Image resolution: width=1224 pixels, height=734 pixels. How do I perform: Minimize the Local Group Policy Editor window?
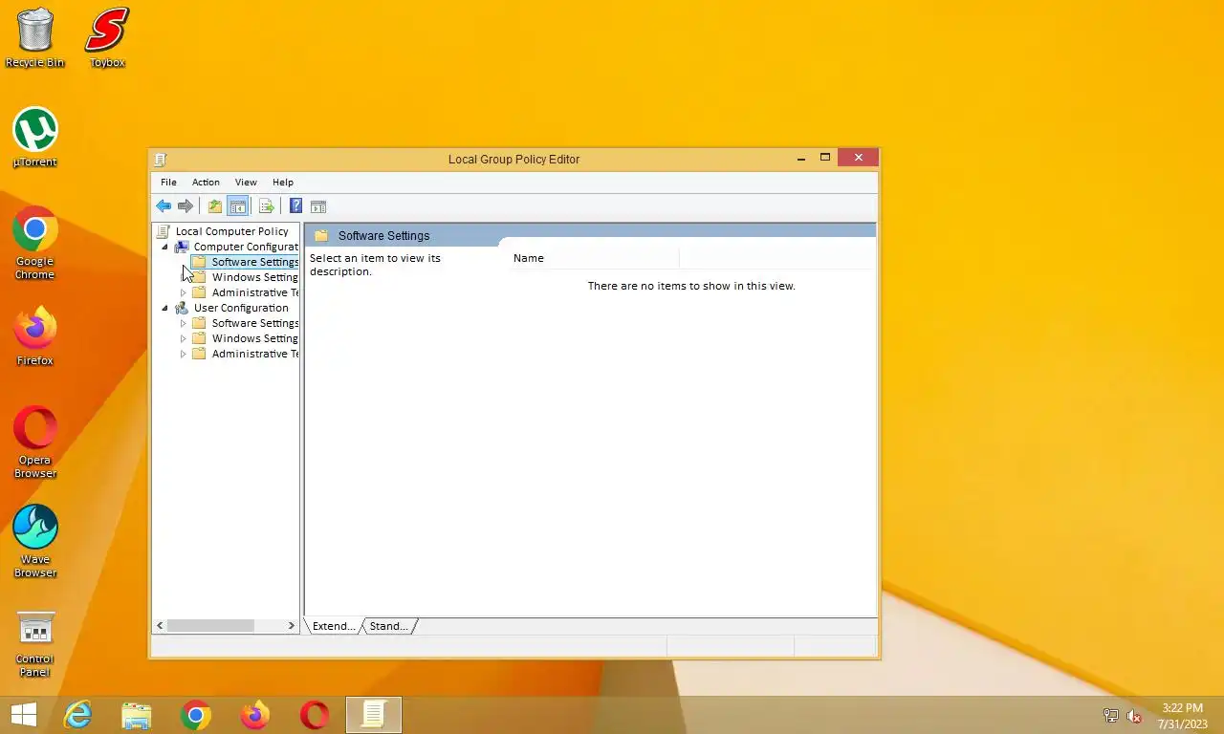tap(801, 159)
